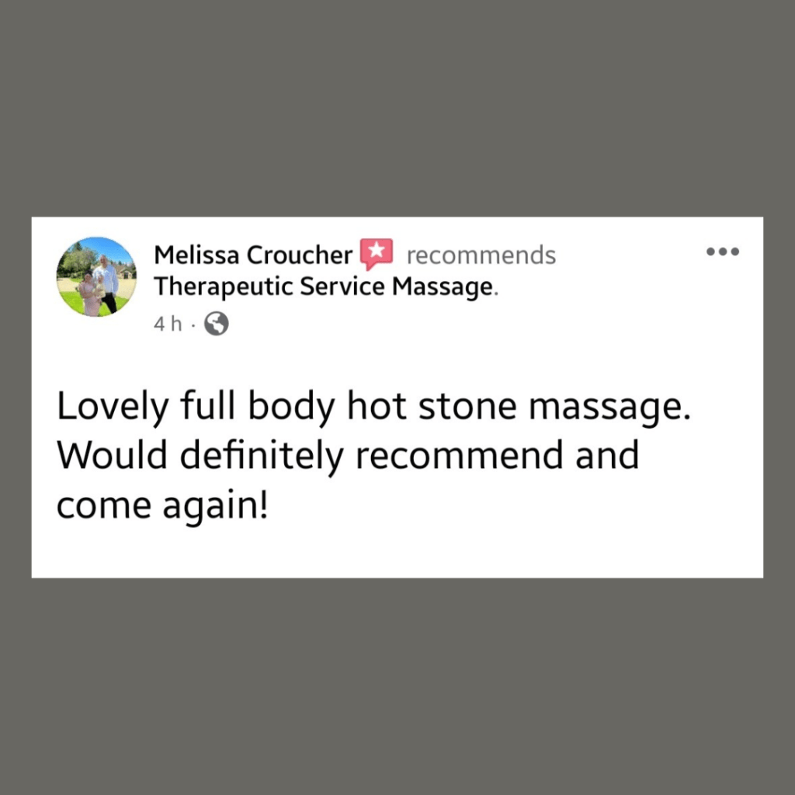Click the red star recommendation badge

pyautogui.click(x=377, y=254)
